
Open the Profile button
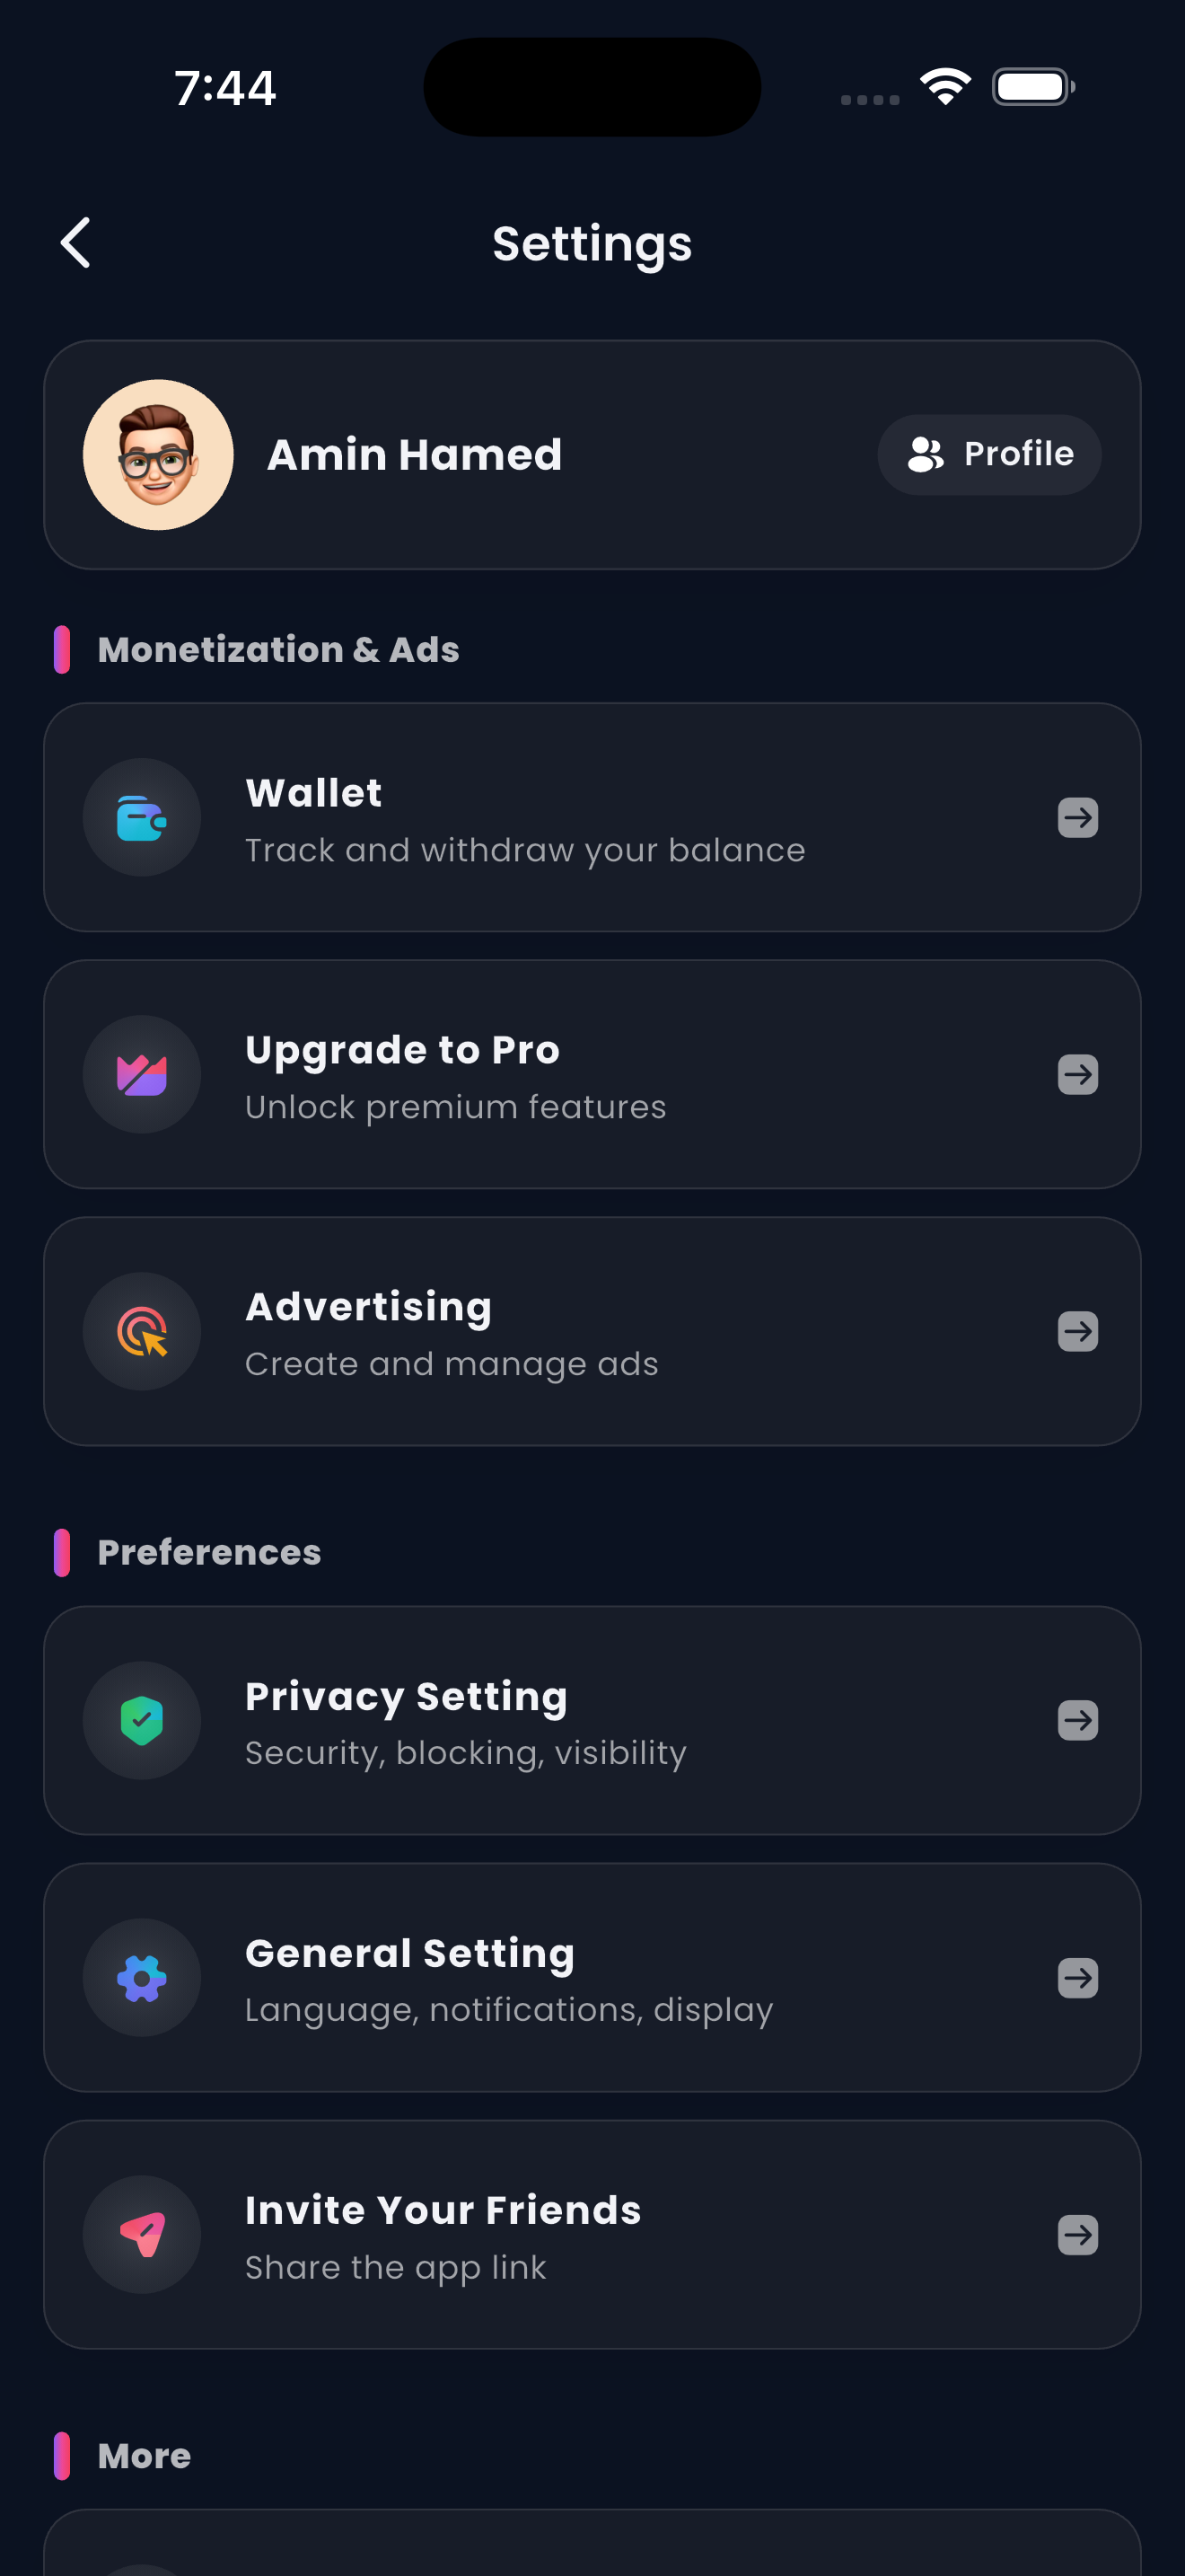click(989, 455)
